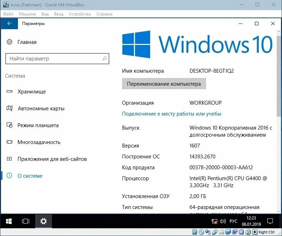Click version value 1607
The width and height of the screenshot is (282, 236).
pos(194,145)
